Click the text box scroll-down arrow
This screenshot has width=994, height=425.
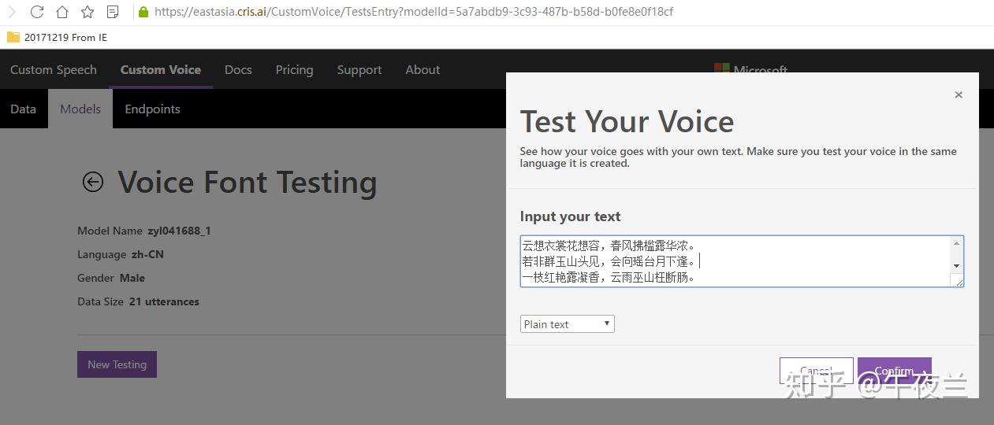click(x=957, y=266)
